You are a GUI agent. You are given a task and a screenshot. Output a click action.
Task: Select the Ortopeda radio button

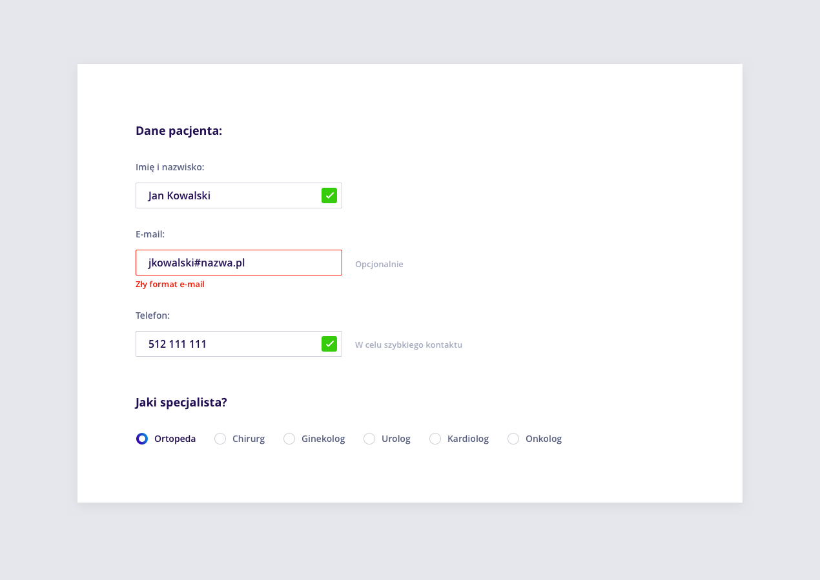142,439
